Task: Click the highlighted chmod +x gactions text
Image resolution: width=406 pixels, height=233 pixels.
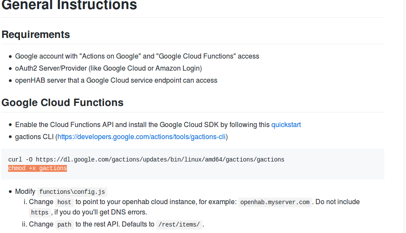Action: click(x=38, y=168)
